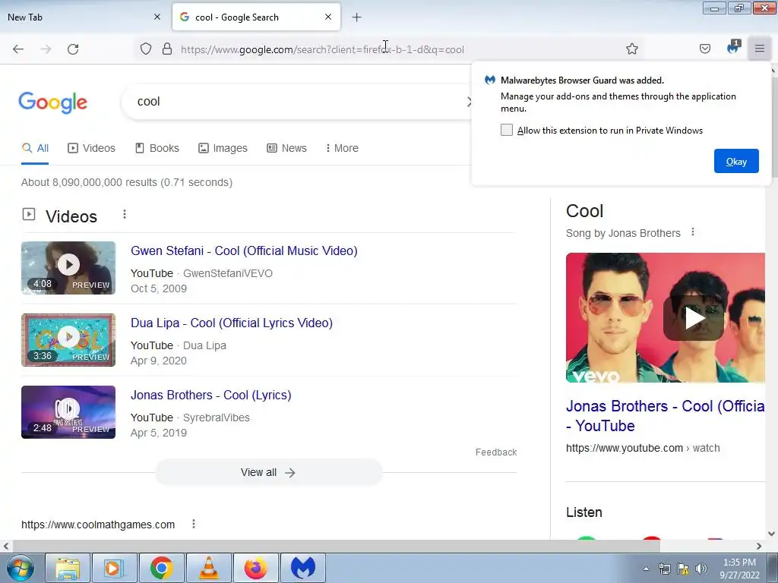
Task: Switch to Images search tab
Action: pos(223,148)
